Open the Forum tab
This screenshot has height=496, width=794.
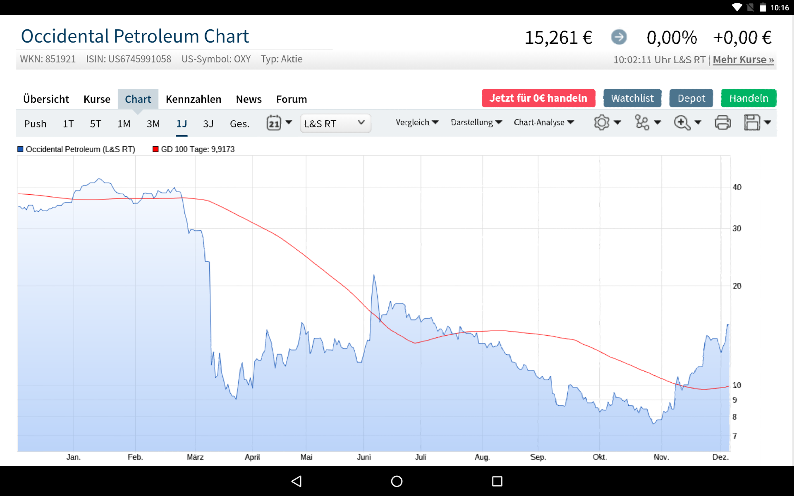[292, 99]
